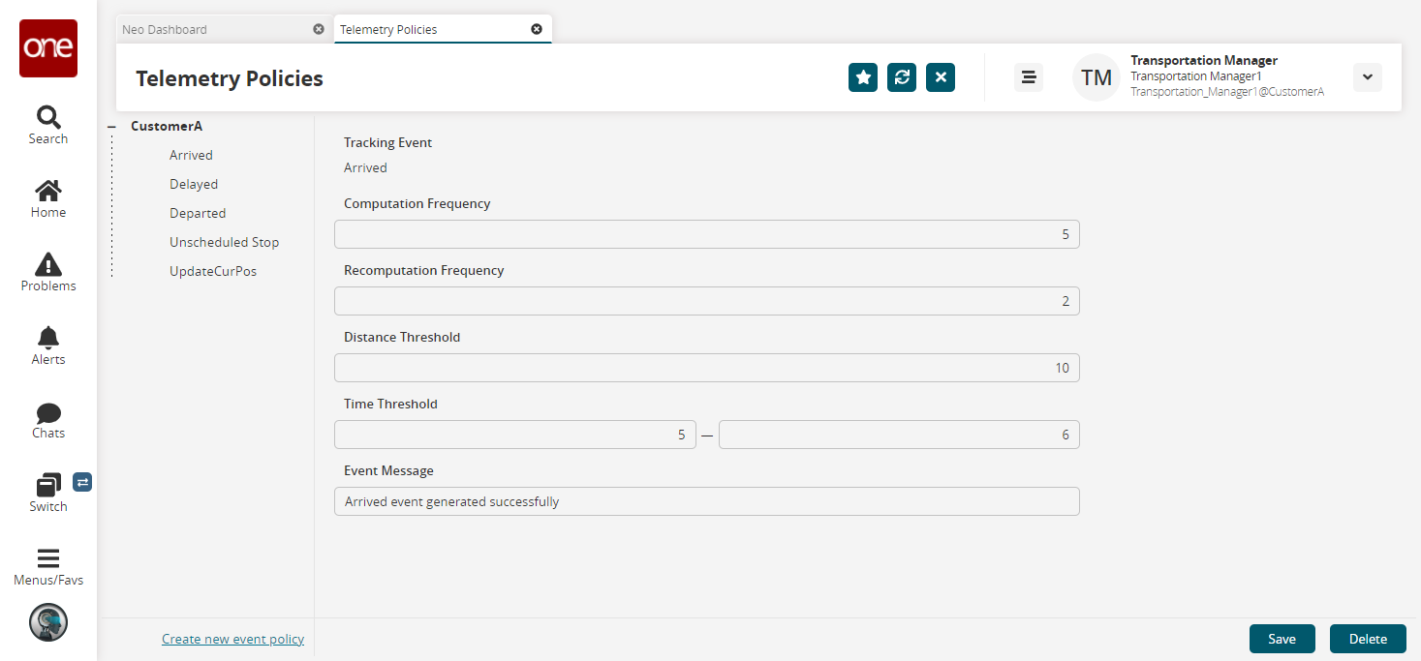1421x661 pixels.
Task: Click the Computation Frequency label
Action: click(x=417, y=203)
